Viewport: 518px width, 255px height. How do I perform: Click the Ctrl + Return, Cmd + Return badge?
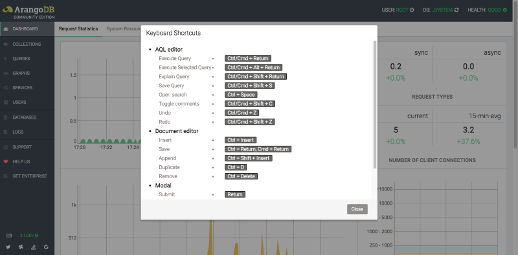[258, 149]
